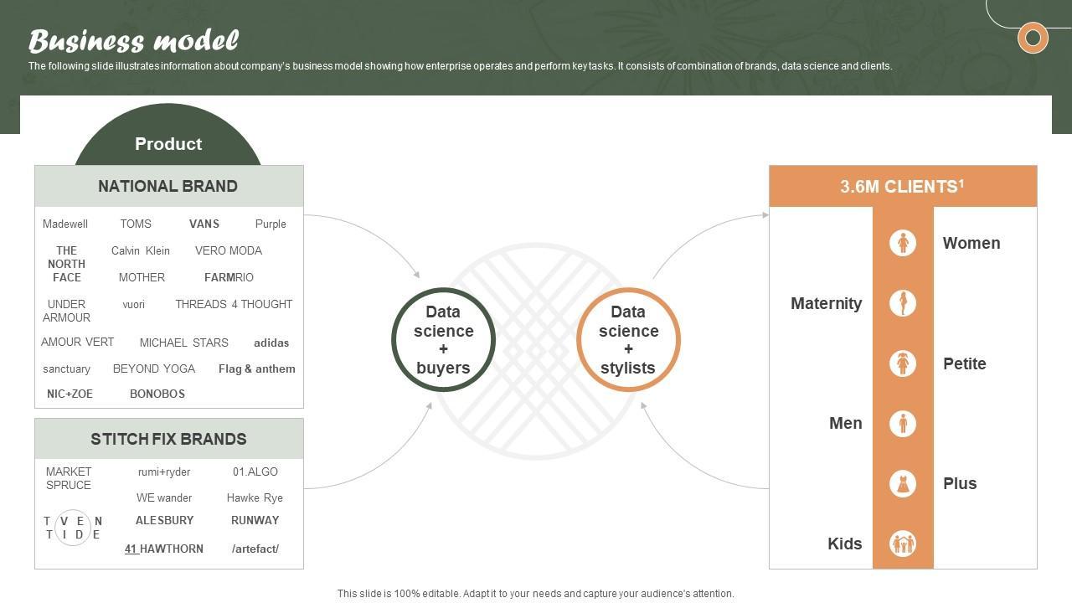Select the 3.6M CLIENTS header
Viewport: 1072px width, 603px height.
903,186
